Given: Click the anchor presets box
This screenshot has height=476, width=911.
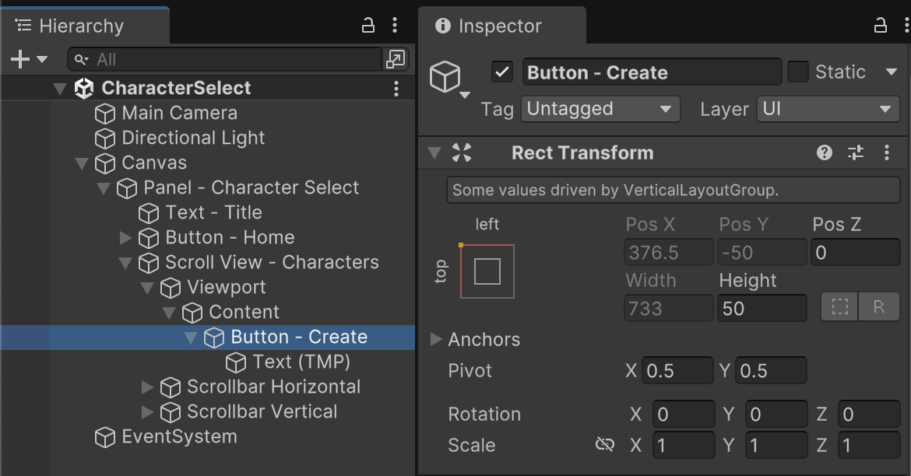Looking at the screenshot, I should [487, 271].
